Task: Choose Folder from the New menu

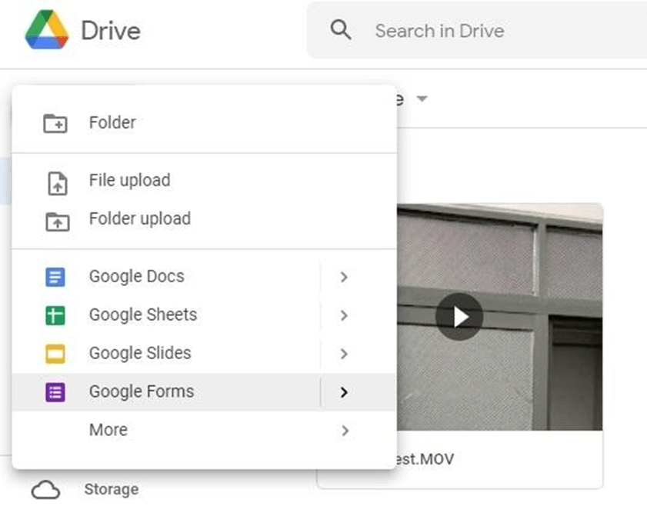Action: click(112, 122)
